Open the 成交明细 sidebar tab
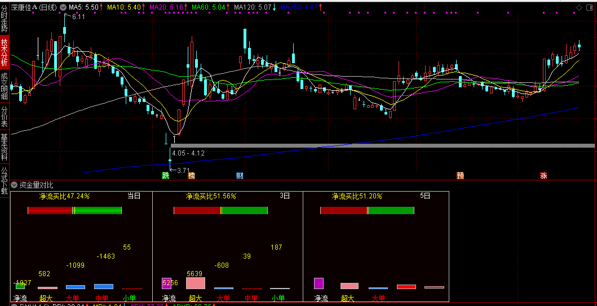The image size is (597, 306). tap(4, 86)
